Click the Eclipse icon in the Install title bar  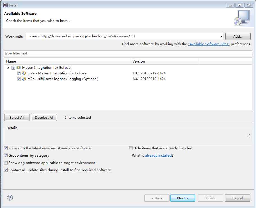coord(5,5)
